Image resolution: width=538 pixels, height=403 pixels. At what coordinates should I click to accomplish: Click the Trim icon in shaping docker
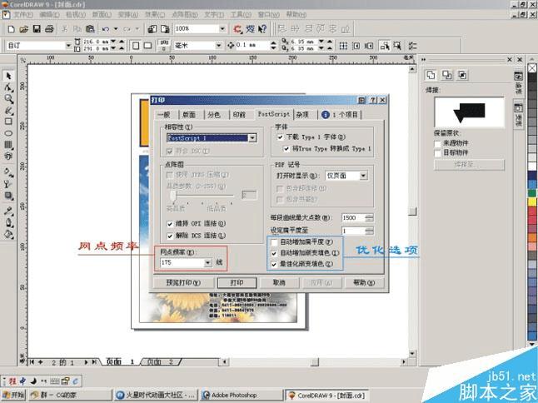coord(446,75)
